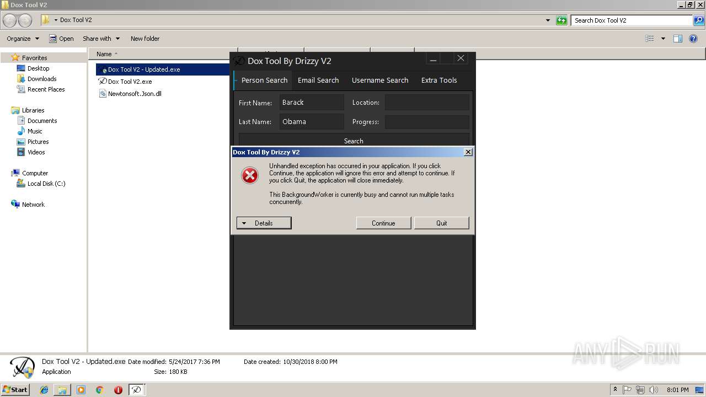The width and height of the screenshot is (706, 397).
Task: Click Search button in Dox Tool
Action: coord(354,140)
